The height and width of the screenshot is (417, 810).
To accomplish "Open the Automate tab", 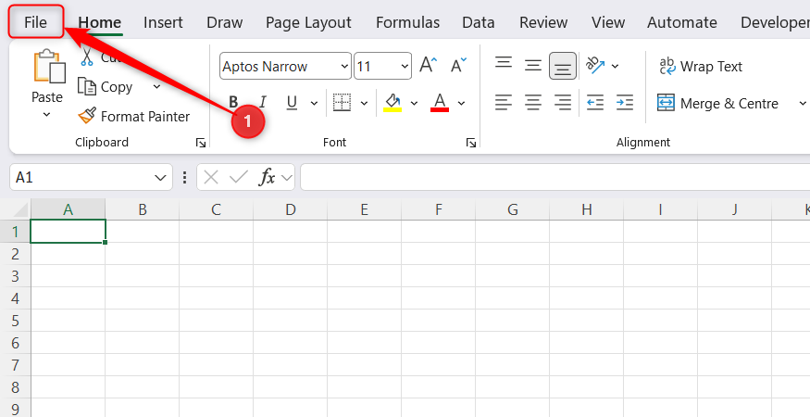I will pos(682,23).
